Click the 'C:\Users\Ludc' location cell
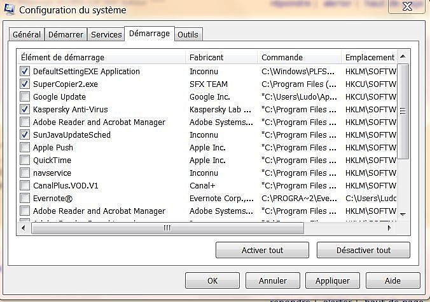 click(371, 198)
